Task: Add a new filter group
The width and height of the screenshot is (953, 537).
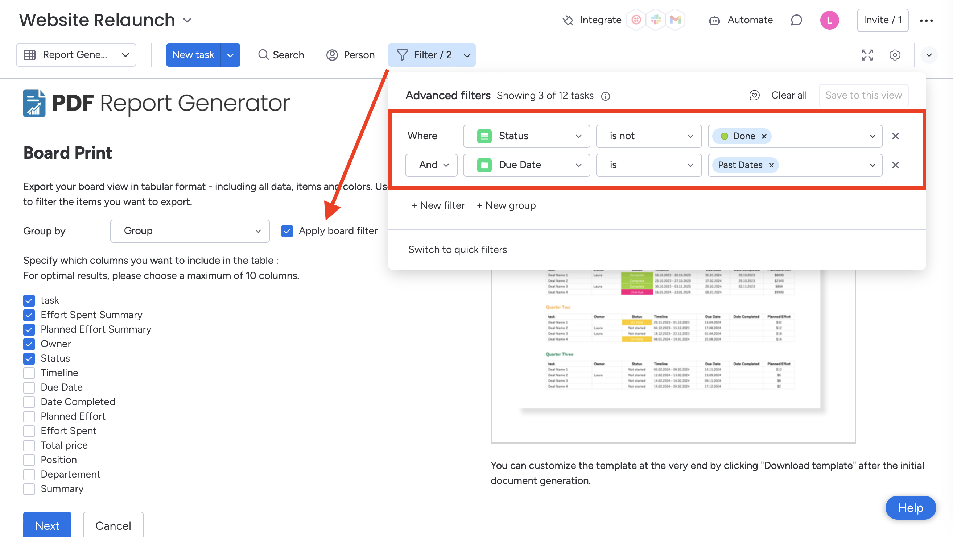Action: 506,205
